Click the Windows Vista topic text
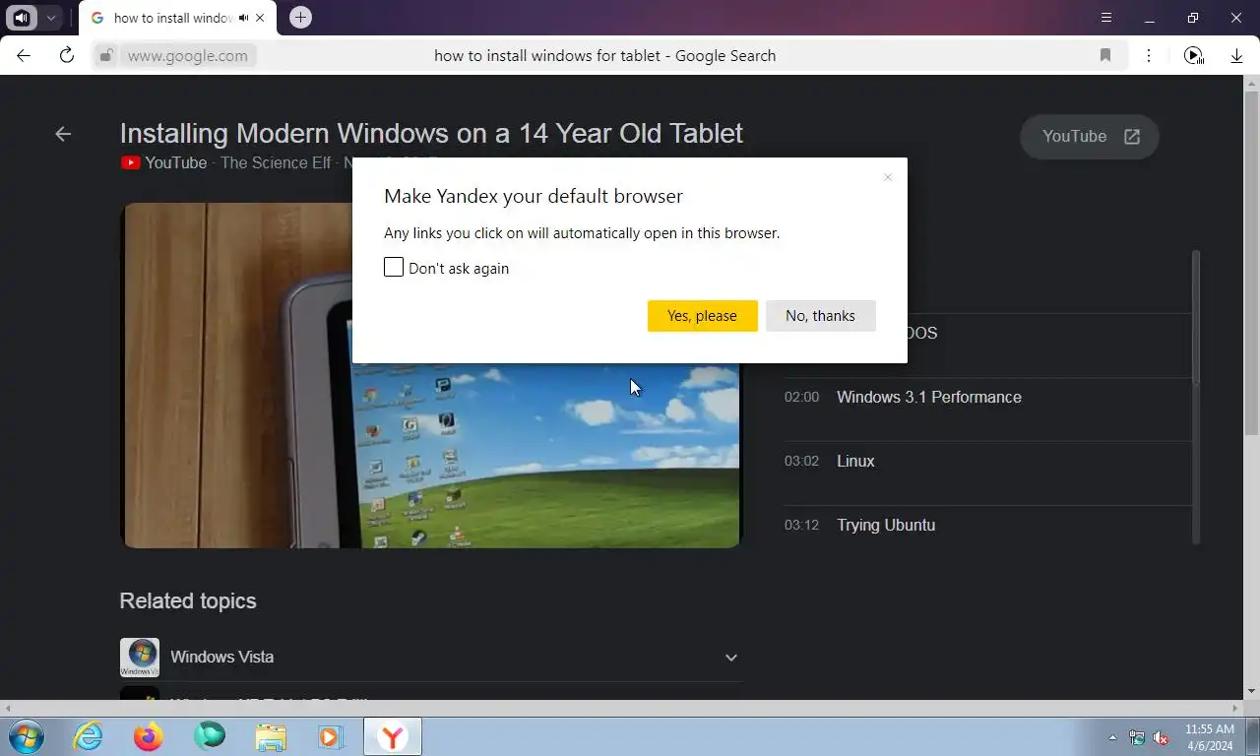The width and height of the screenshot is (1260, 756). 221,657
